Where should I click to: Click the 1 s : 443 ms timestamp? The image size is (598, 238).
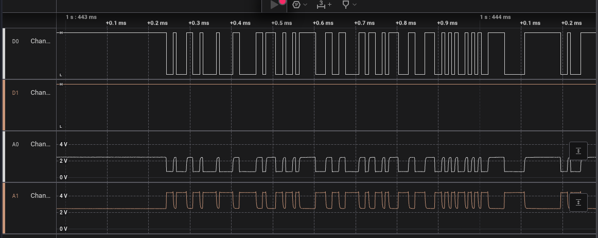point(81,17)
